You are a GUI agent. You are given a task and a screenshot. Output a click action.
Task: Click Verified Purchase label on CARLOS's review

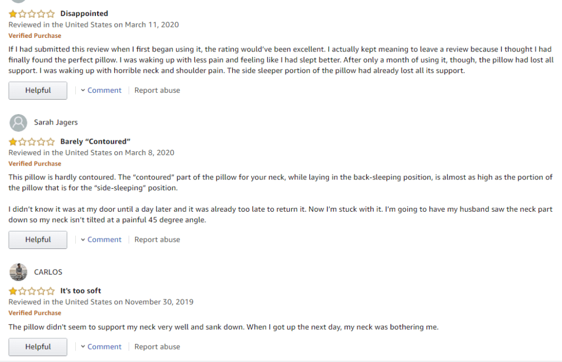tap(35, 313)
